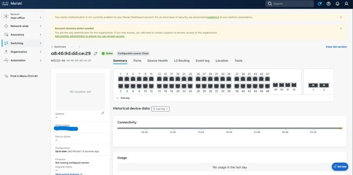Select switch port 2 icon
This screenshot has width=353, height=175.
(121, 86)
